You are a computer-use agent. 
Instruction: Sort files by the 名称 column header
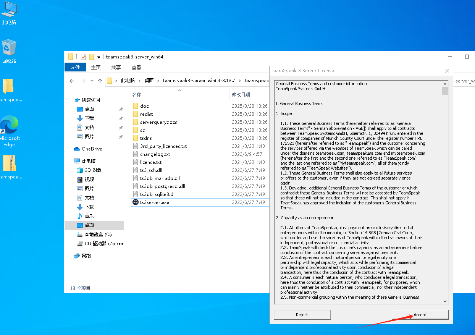pos(137,94)
